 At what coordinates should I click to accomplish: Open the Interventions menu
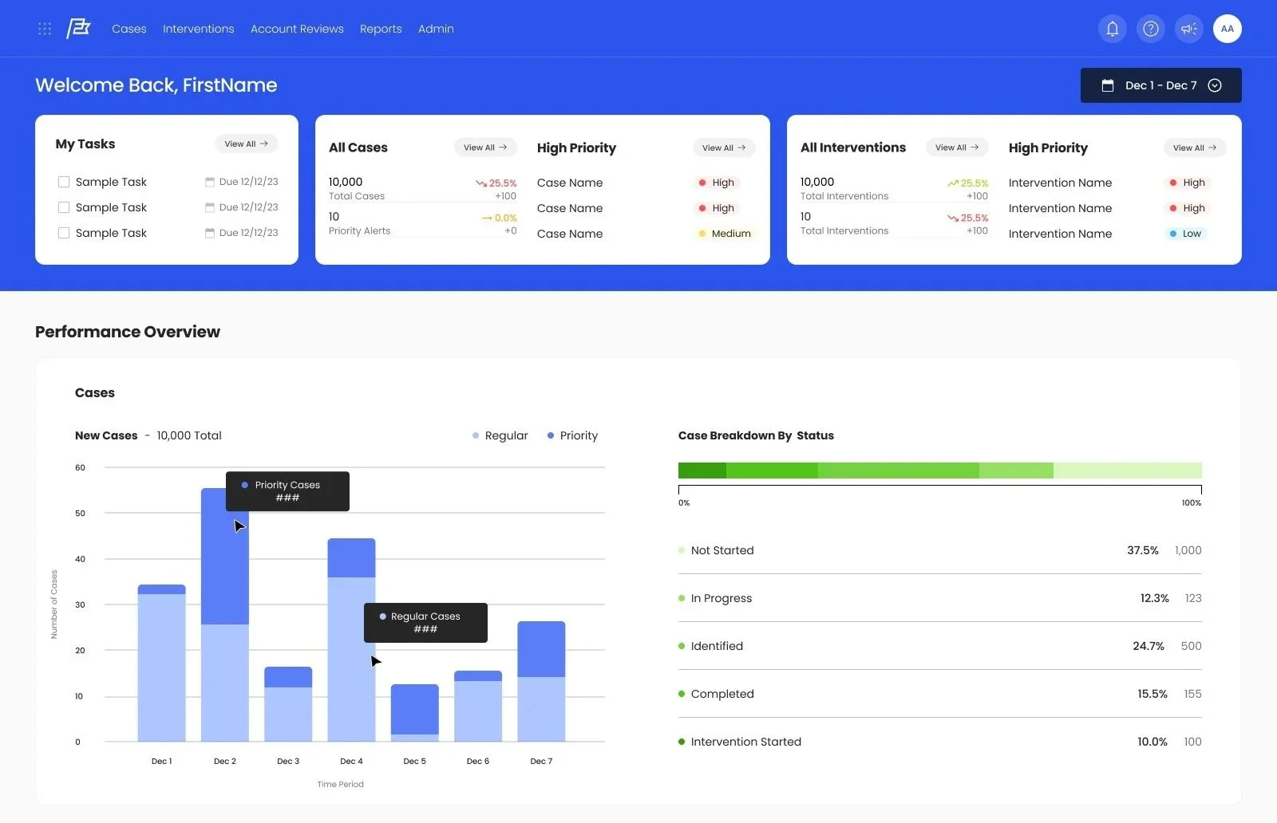199,29
